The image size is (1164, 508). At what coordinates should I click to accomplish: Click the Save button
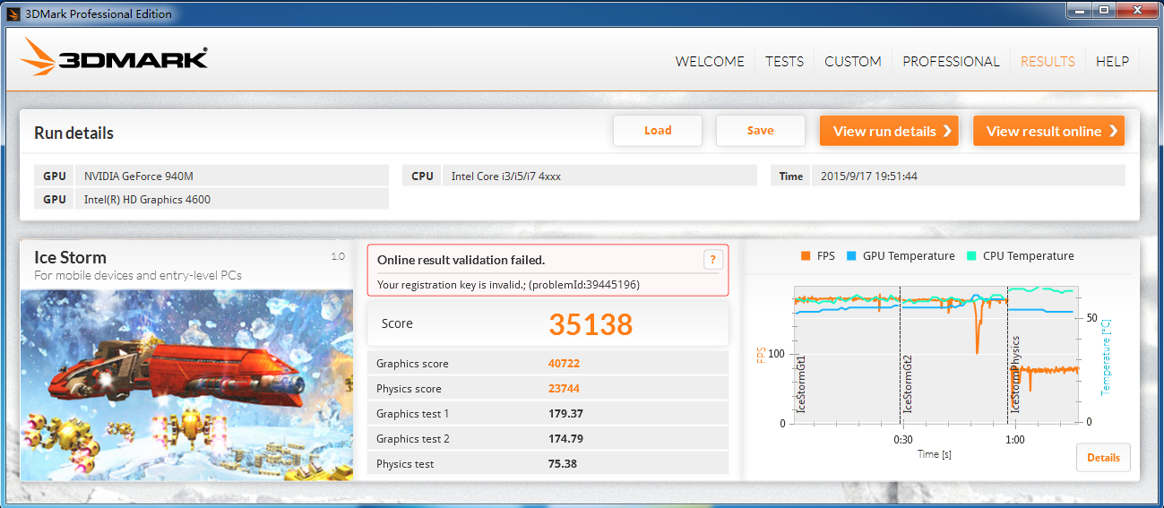[760, 131]
